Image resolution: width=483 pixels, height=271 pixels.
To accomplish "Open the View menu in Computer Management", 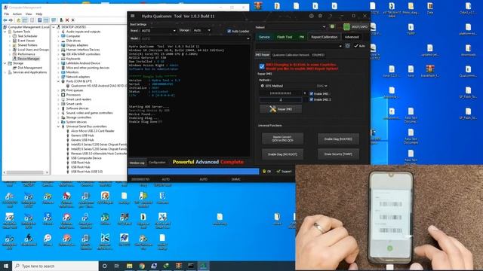I will (29, 14).
